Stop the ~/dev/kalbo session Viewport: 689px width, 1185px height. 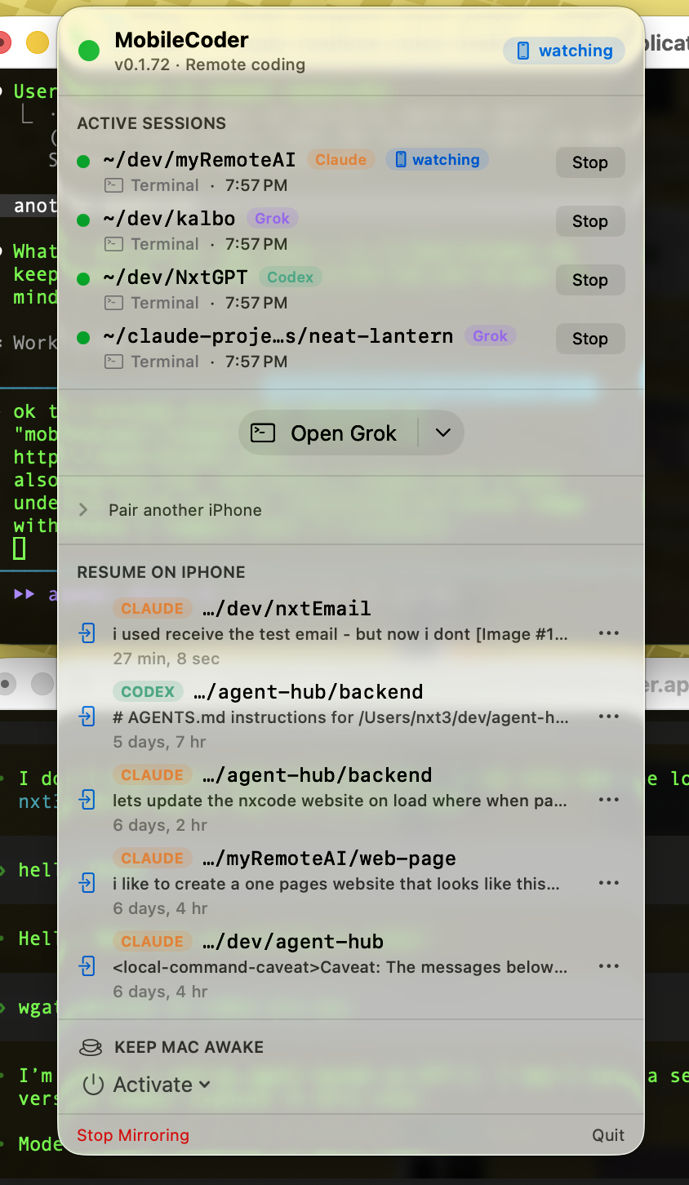tap(590, 221)
